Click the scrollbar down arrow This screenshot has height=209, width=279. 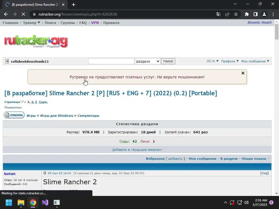[277, 193]
